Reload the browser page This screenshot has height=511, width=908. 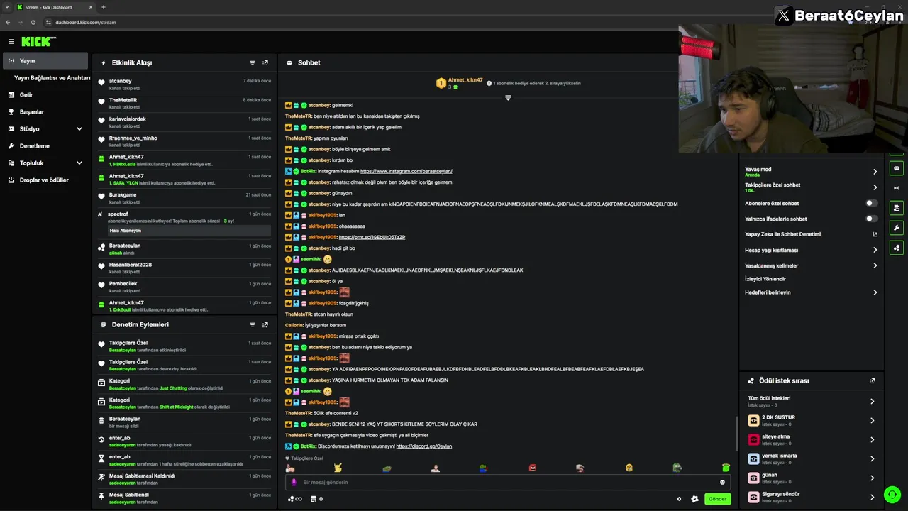pyautogui.click(x=33, y=22)
